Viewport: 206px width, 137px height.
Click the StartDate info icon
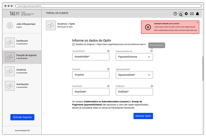pyautogui.click(x=108, y=86)
